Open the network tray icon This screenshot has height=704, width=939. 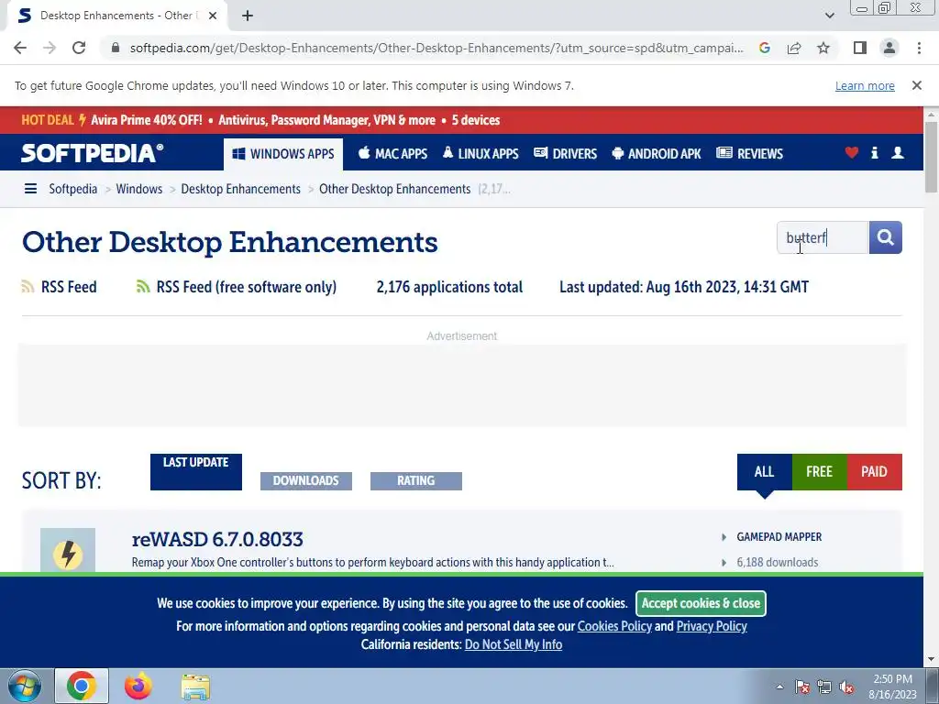[824, 687]
